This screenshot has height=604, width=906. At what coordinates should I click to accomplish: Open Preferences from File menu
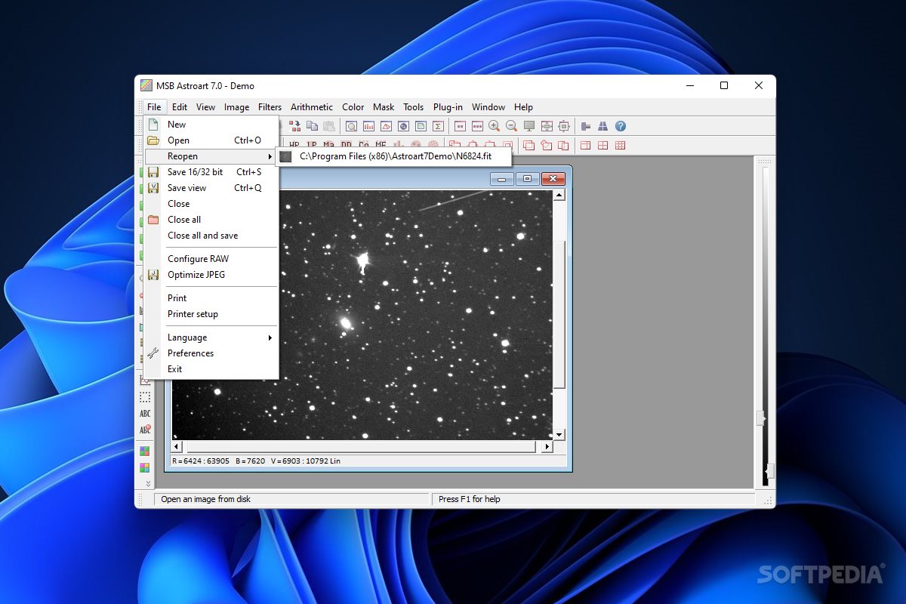212,353
